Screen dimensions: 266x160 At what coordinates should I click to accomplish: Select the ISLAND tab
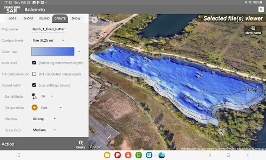pyautogui.click(x=44, y=19)
